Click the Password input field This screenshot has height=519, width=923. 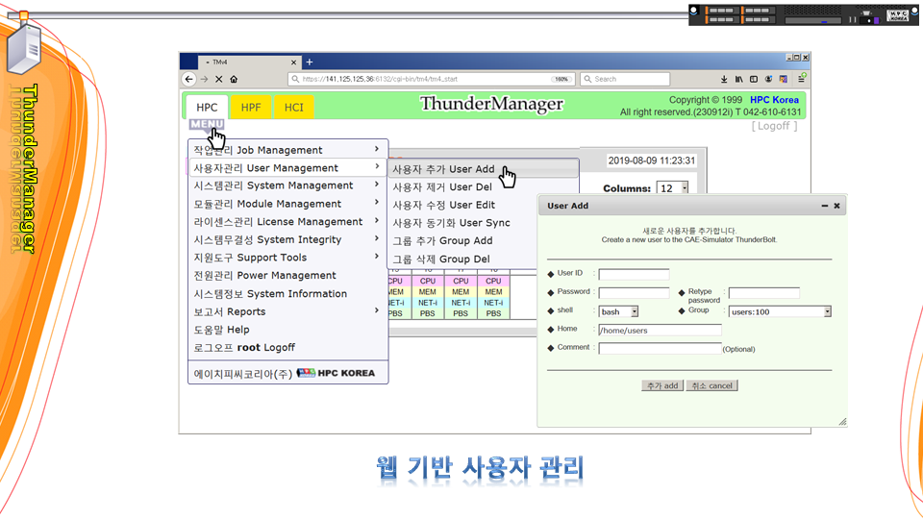coord(634,292)
